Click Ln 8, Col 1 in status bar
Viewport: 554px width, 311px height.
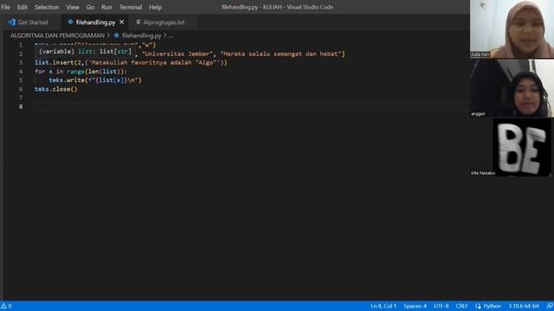tap(383, 306)
